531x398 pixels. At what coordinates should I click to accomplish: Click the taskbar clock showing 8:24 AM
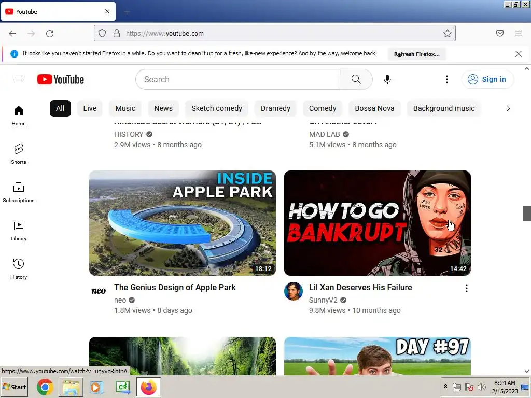[x=505, y=383]
